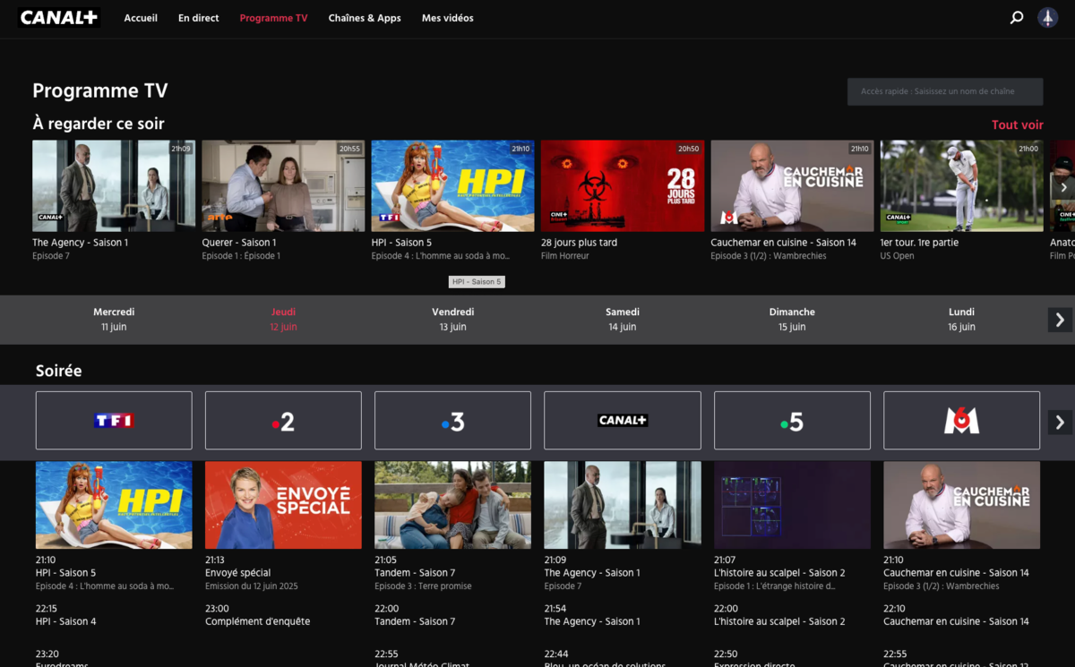
Task: Click Tout voir link
Action: (1018, 125)
